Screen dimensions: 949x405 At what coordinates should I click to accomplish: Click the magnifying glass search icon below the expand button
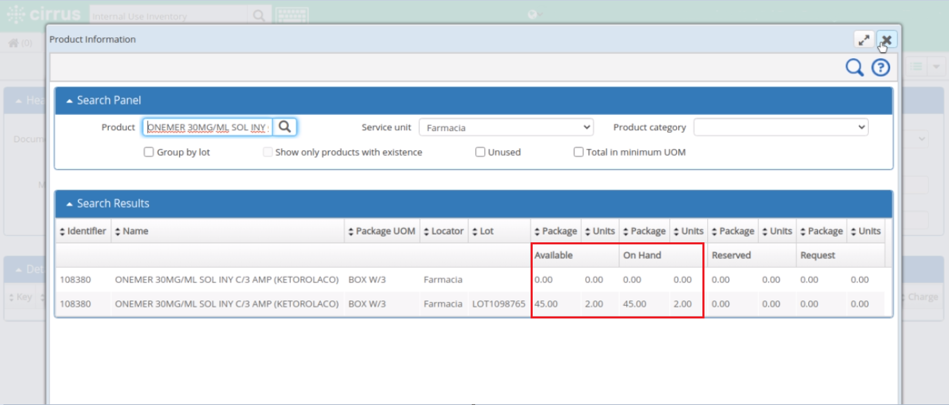[x=854, y=67]
